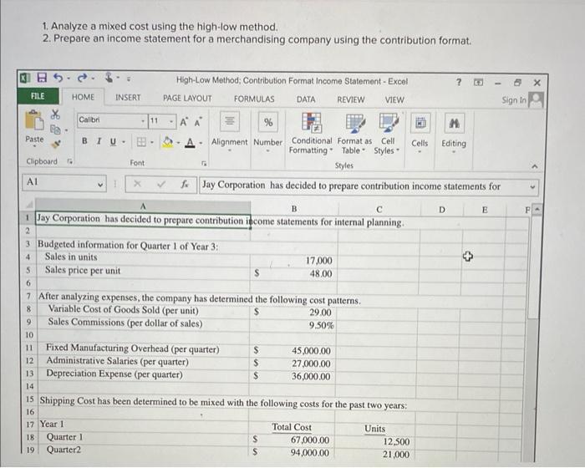Image resolution: width=585 pixels, height=468 pixels.
Task: Expand the formula bar chevron
Action: tap(533, 186)
